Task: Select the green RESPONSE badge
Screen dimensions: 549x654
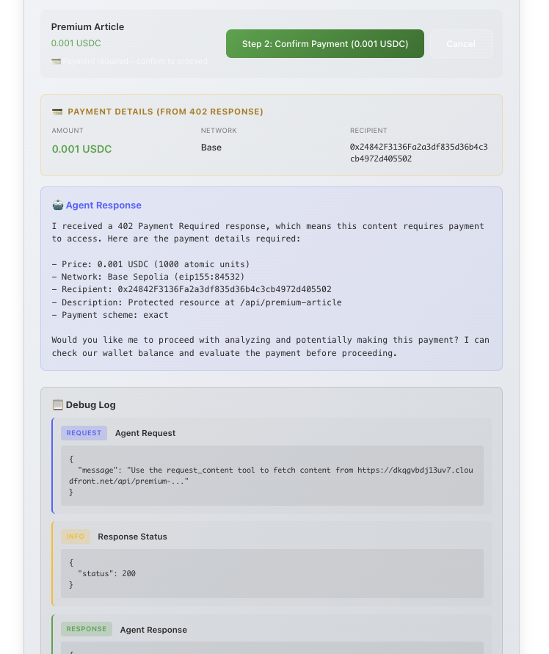Action: pos(87,629)
